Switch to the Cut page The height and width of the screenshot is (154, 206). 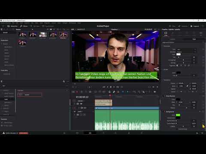(77, 133)
